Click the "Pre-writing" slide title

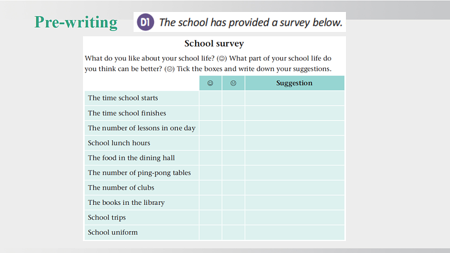click(76, 22)
